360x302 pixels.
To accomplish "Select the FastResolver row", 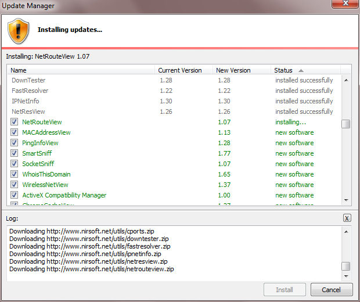I will tap(174, 91).
